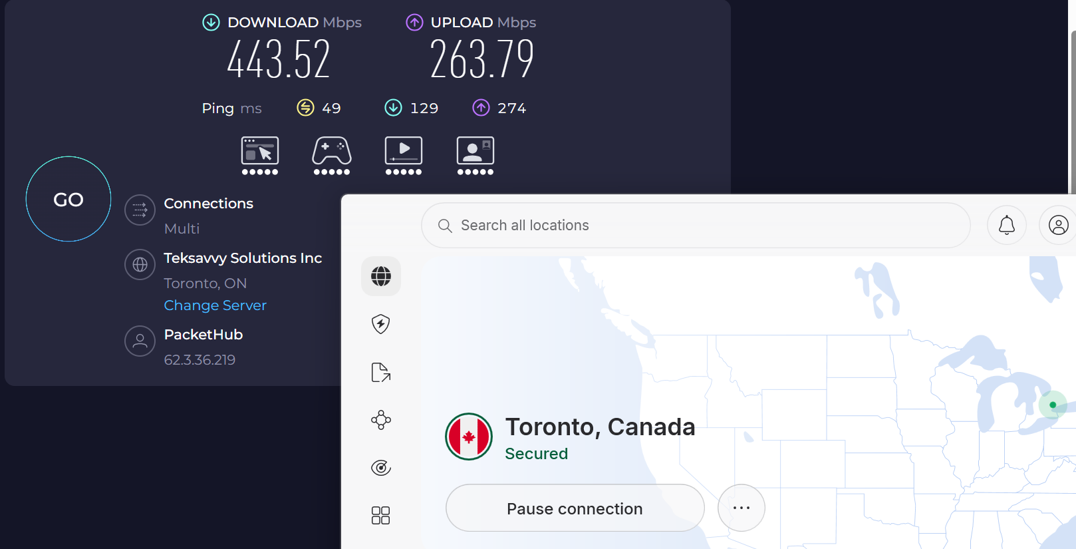Click Canada flag icon
Screen dimensions: 1076x549
coord(469,437)
